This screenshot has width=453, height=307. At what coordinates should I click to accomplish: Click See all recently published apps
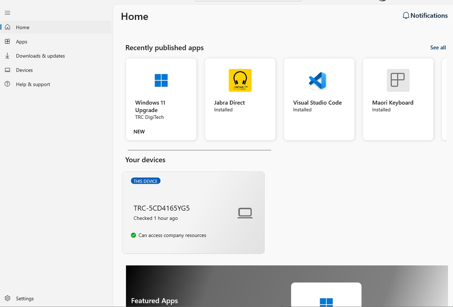(438, 47)
